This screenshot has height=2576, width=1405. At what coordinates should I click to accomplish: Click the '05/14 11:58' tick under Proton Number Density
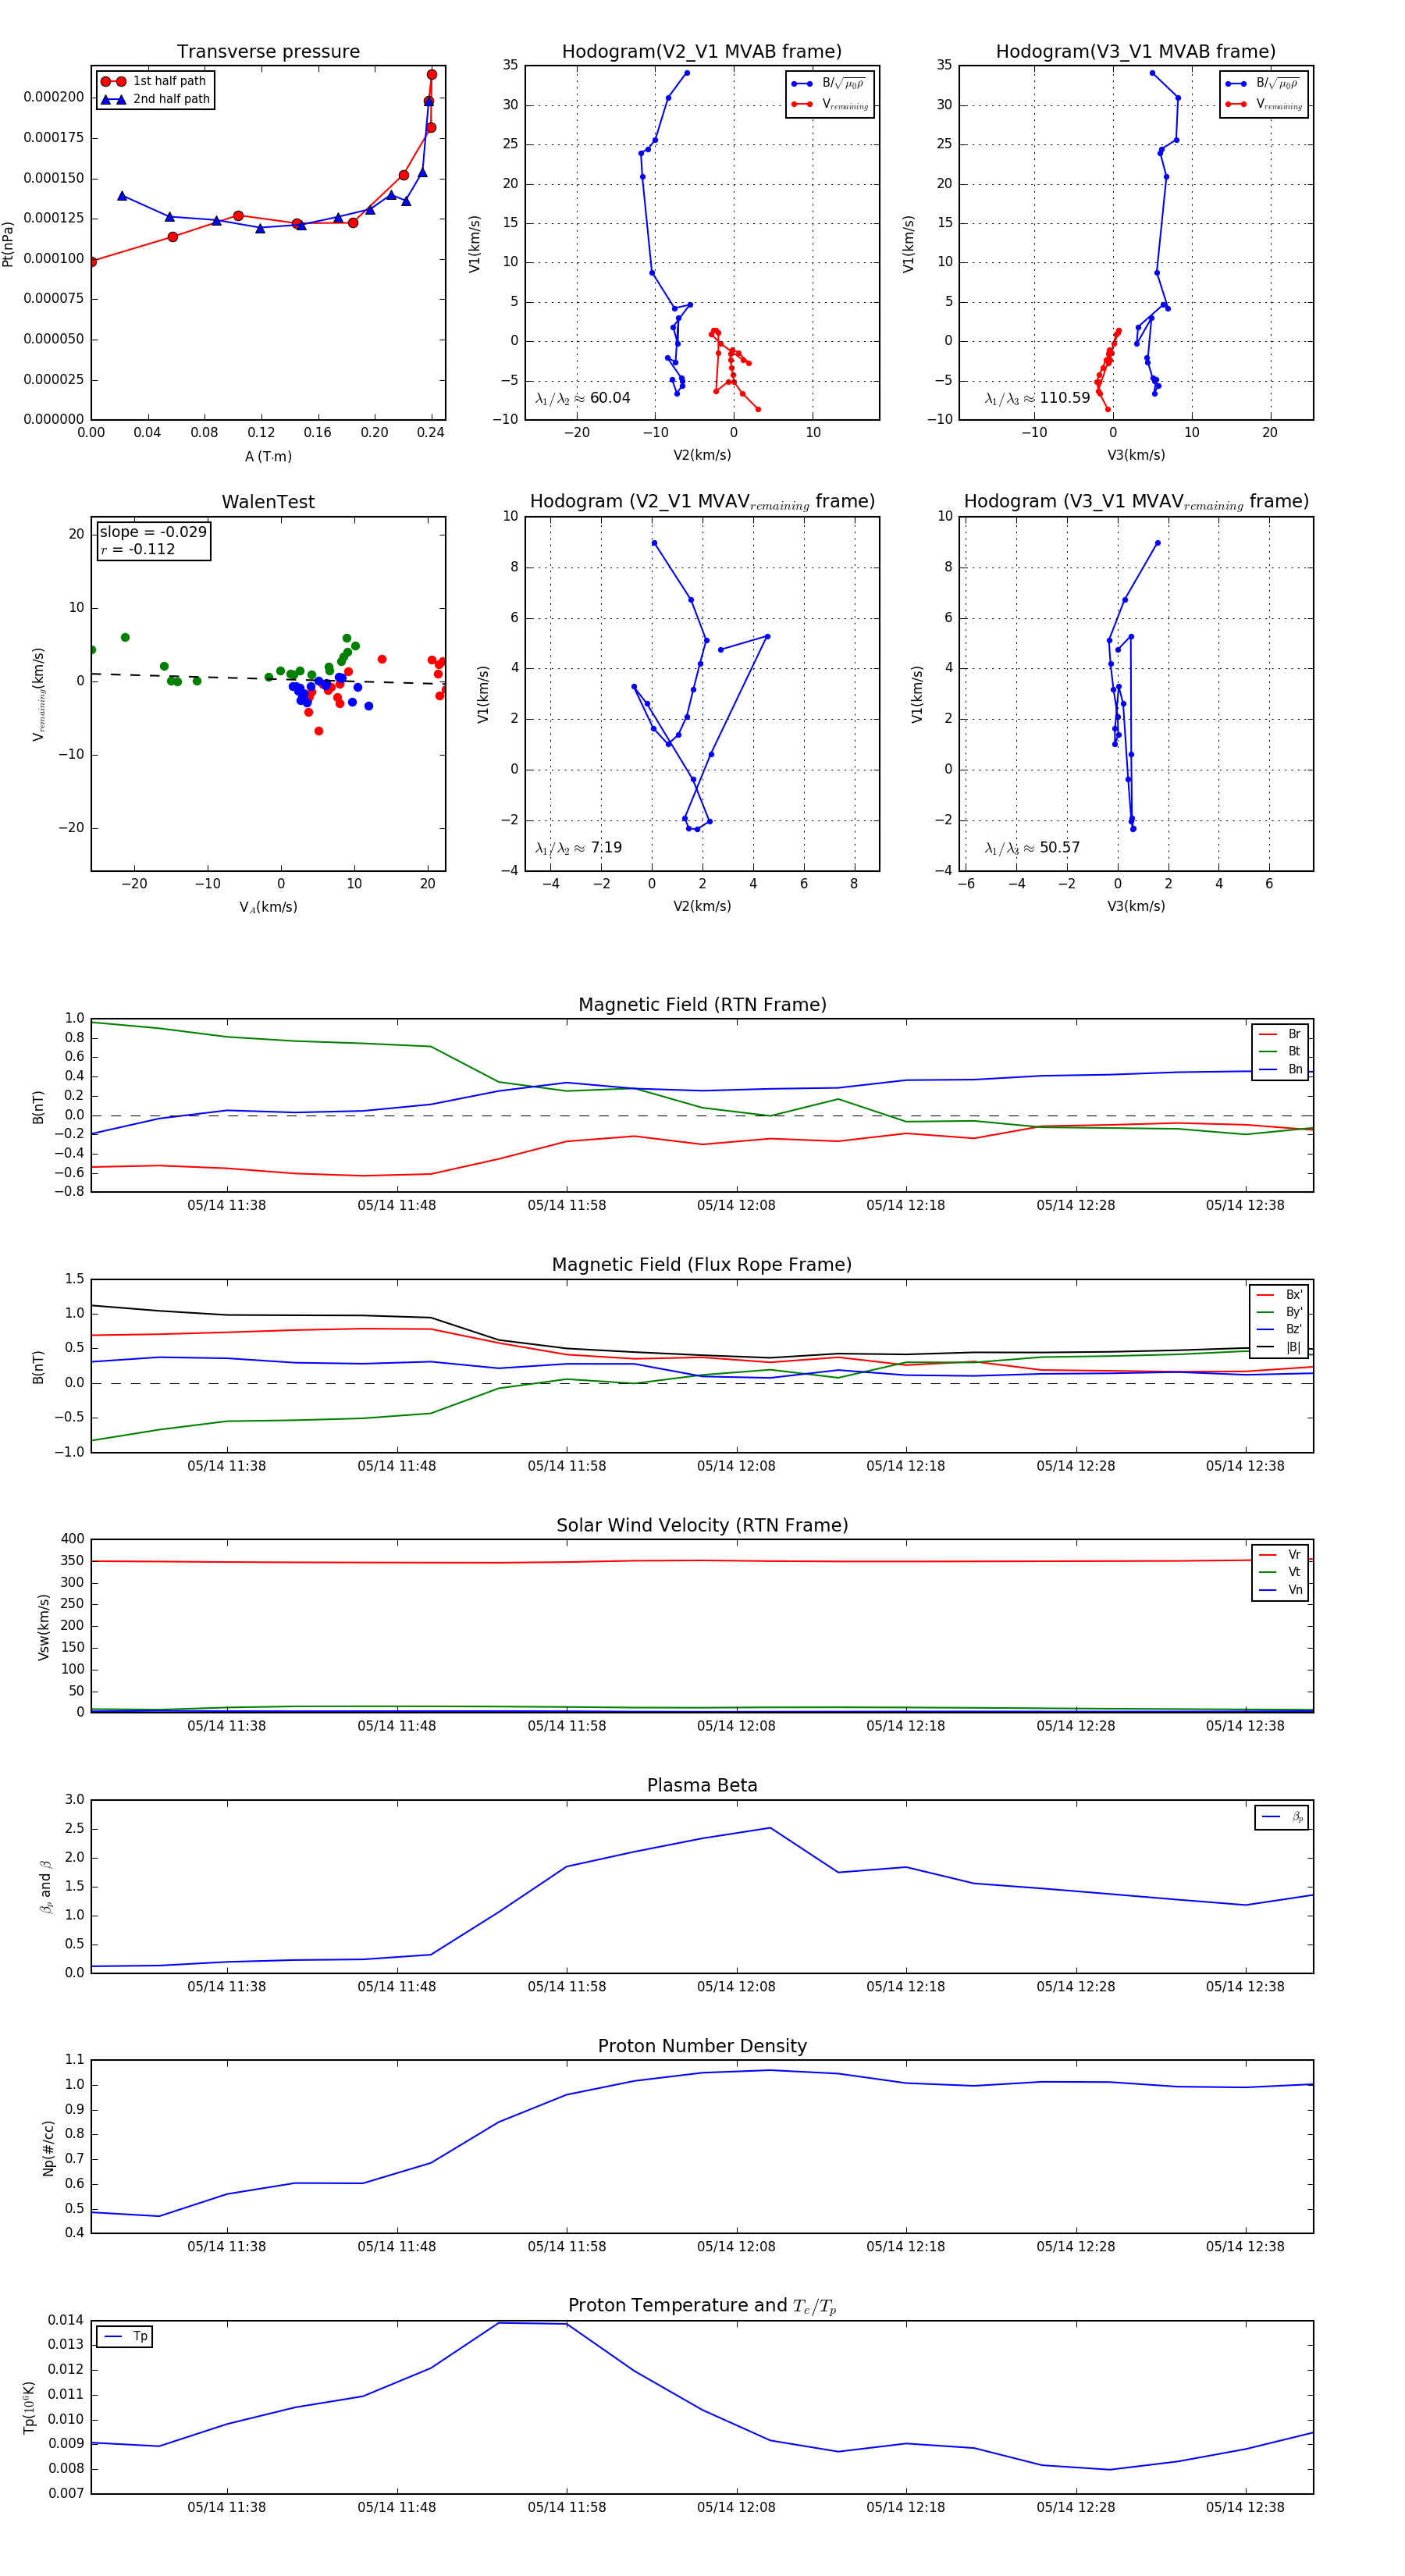tap(567, 2247)
